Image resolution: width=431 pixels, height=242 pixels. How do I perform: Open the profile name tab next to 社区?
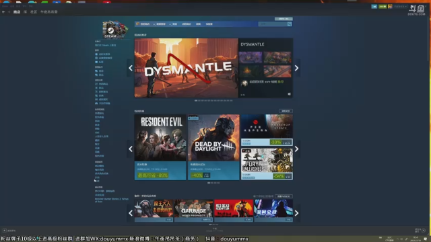[x=49, y=12]
